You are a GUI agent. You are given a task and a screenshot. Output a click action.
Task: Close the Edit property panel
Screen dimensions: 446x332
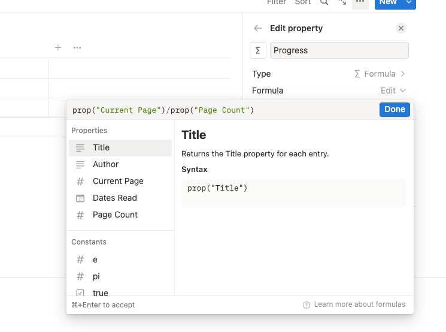[401, 28]
